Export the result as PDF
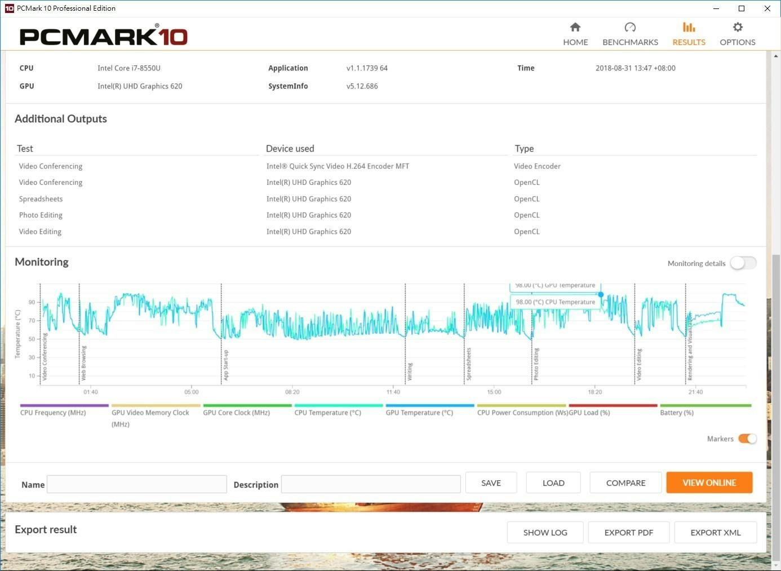The height and width of the screenshot is (571, 781). (x=628, y=533)
